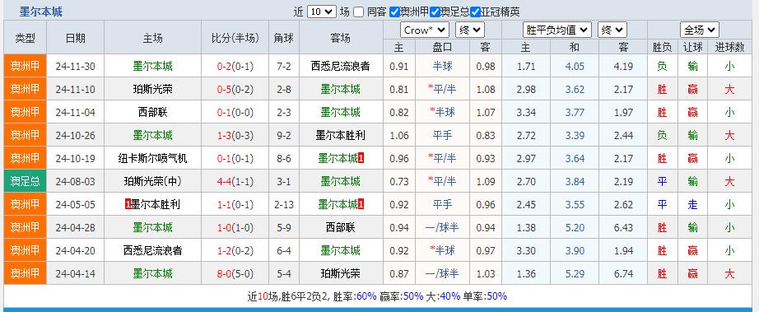Open 西部联 away team on 24-04-28
Viewport: 759px width, 312px height.
[341, 227]
